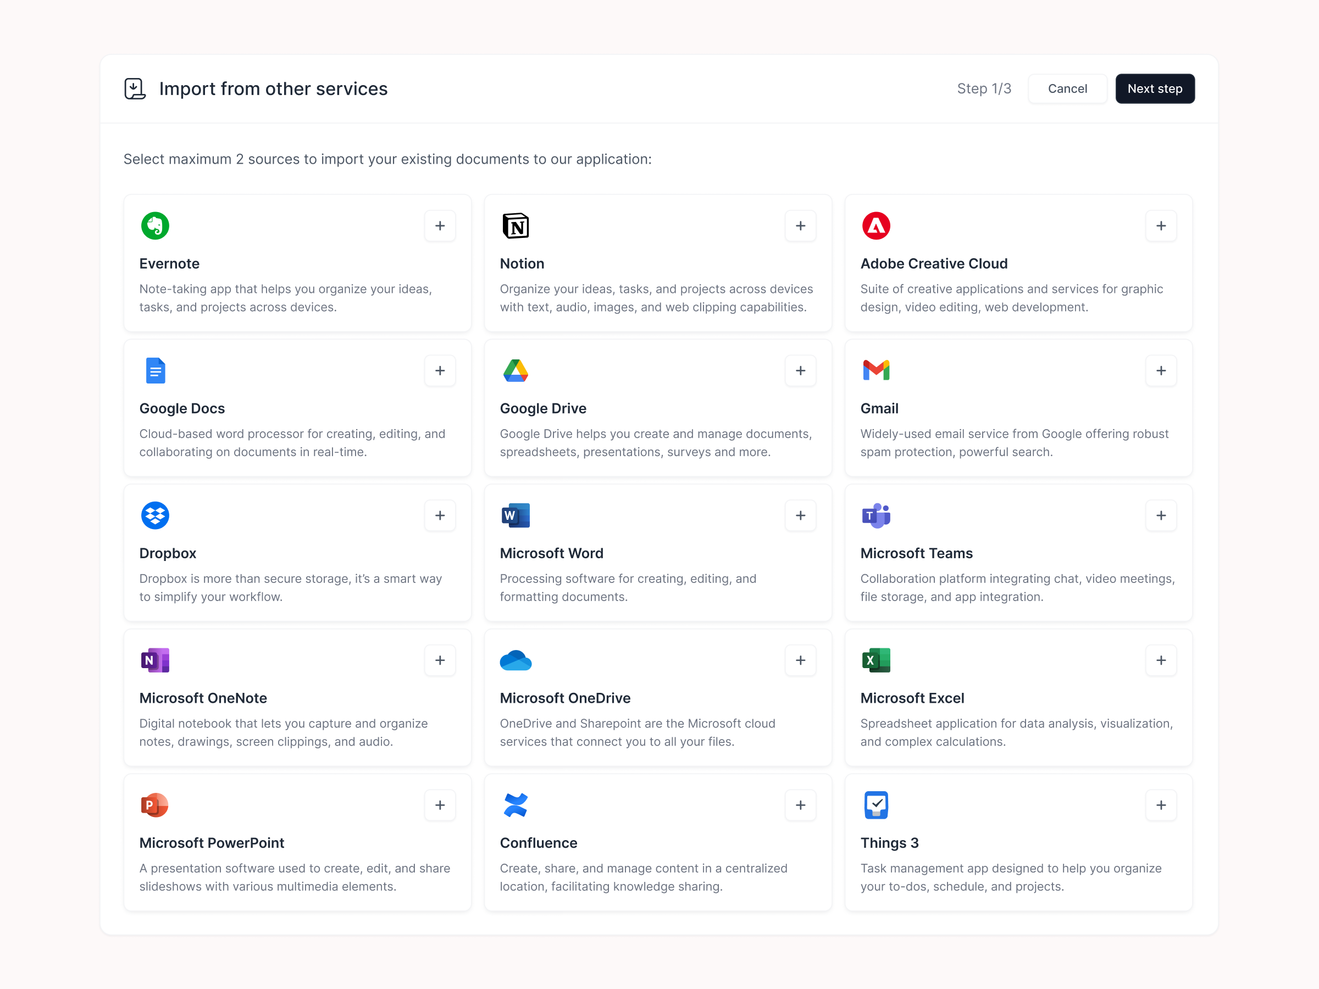Select the Microsoft Teams icon

point(876,515)
